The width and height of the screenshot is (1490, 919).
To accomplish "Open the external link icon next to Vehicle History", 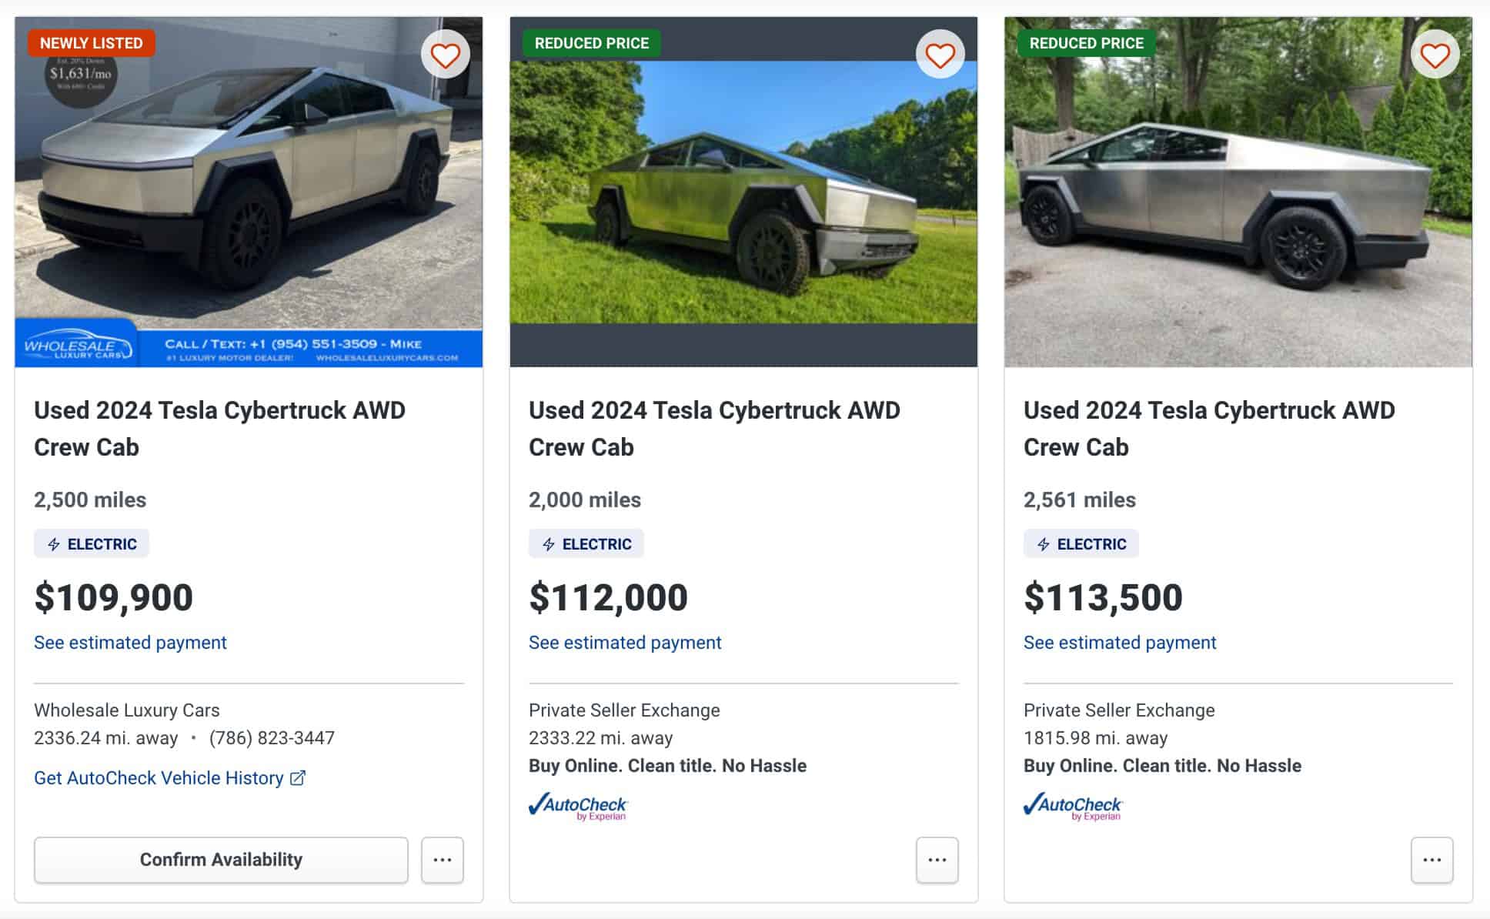I will pyautogui.click(x=299, y=778).
